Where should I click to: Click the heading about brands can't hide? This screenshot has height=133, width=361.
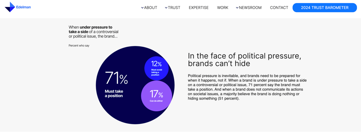coord(244,60)
